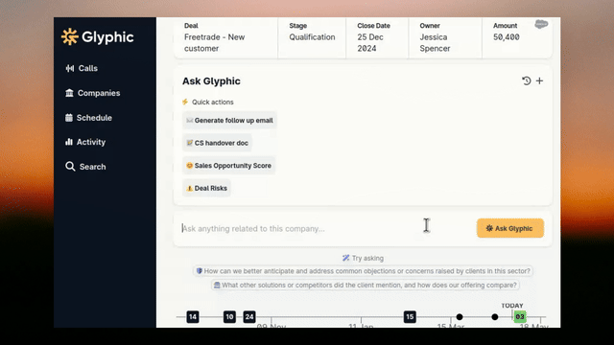
Task: Run Deal Risks quick action
Action: 206,188
